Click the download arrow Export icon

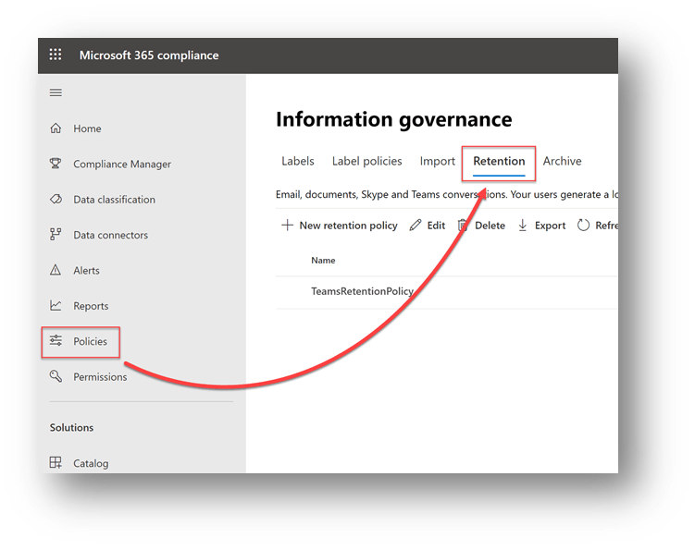[523, 225]
